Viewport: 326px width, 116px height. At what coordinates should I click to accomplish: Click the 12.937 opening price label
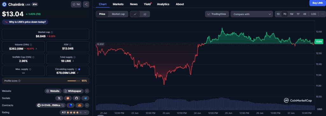(100, 44)
